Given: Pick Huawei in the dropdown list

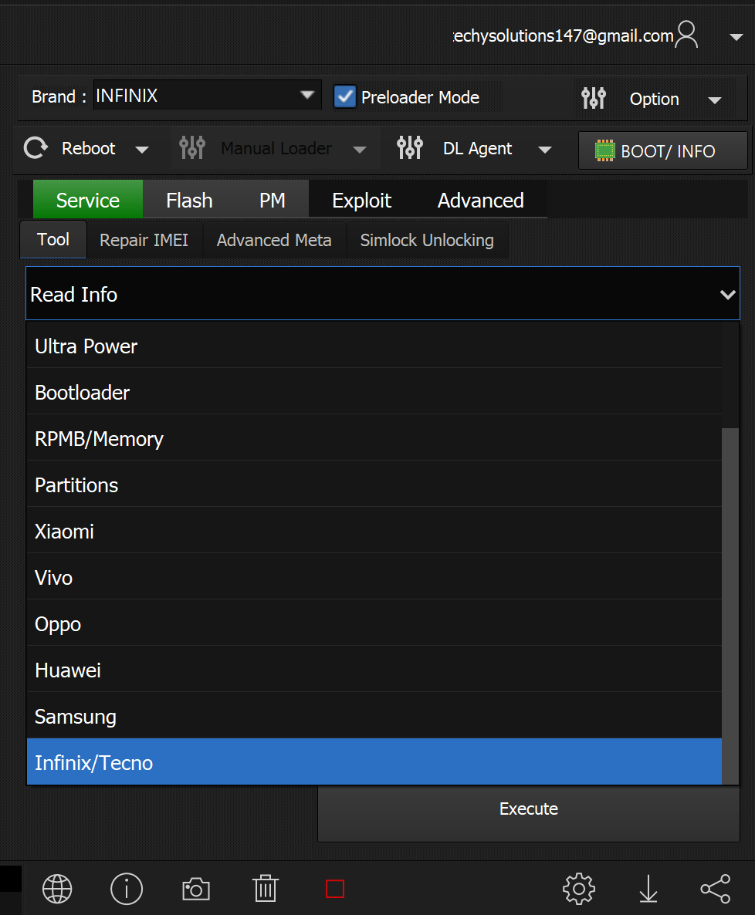Looking at the screenshot, I should 374,670.
